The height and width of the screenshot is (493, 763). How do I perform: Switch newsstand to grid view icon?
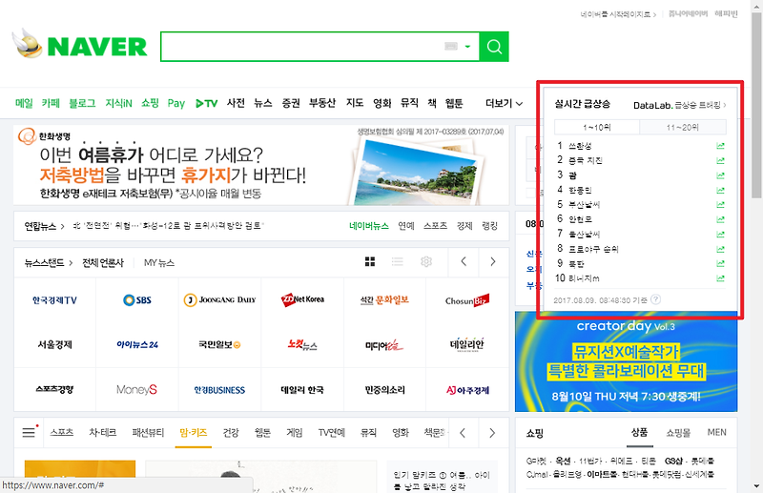pos(370,262)
